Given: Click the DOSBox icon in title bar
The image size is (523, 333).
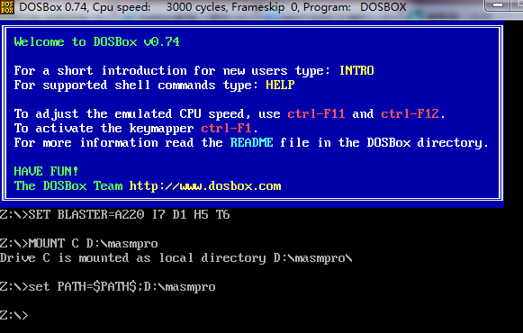Looking at the screenshot, I should (x=7, y=7).
